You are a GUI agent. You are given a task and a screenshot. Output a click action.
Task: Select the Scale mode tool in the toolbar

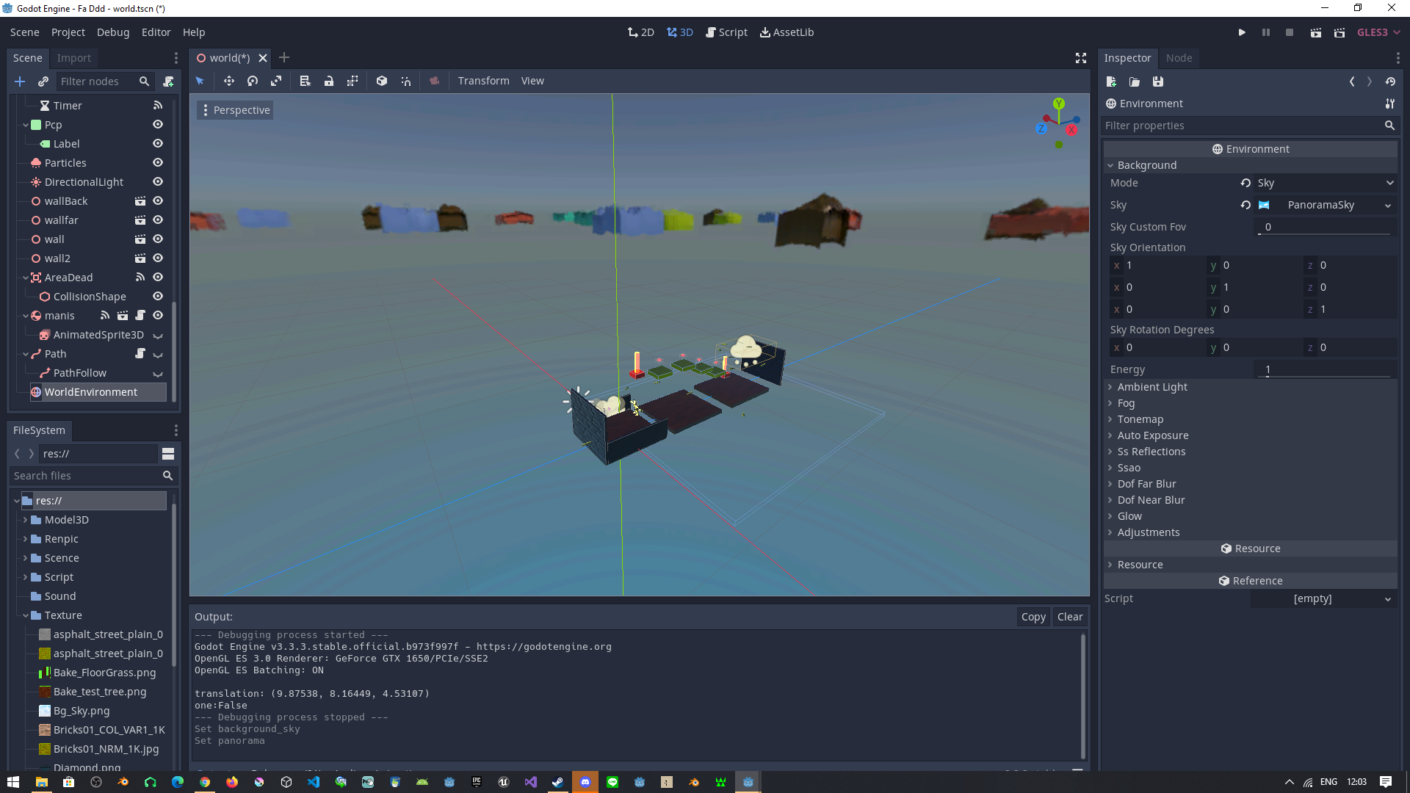pos(276,81)
